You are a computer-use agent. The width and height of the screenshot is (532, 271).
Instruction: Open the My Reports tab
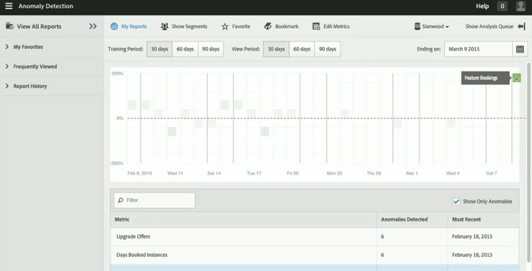pyautogui.click(x=129, y=27)
